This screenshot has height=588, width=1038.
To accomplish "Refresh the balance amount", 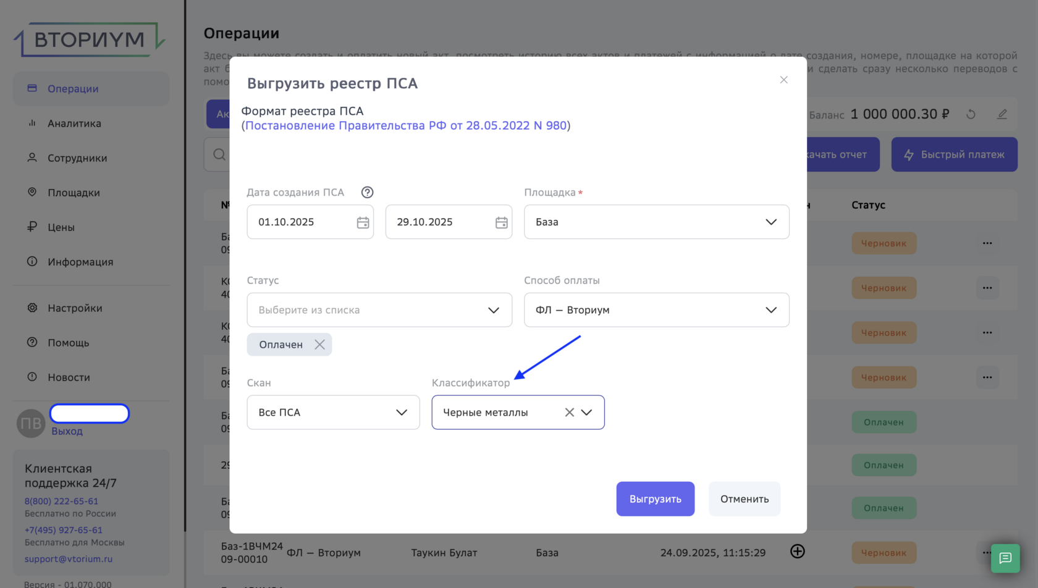I will (971, 114).
